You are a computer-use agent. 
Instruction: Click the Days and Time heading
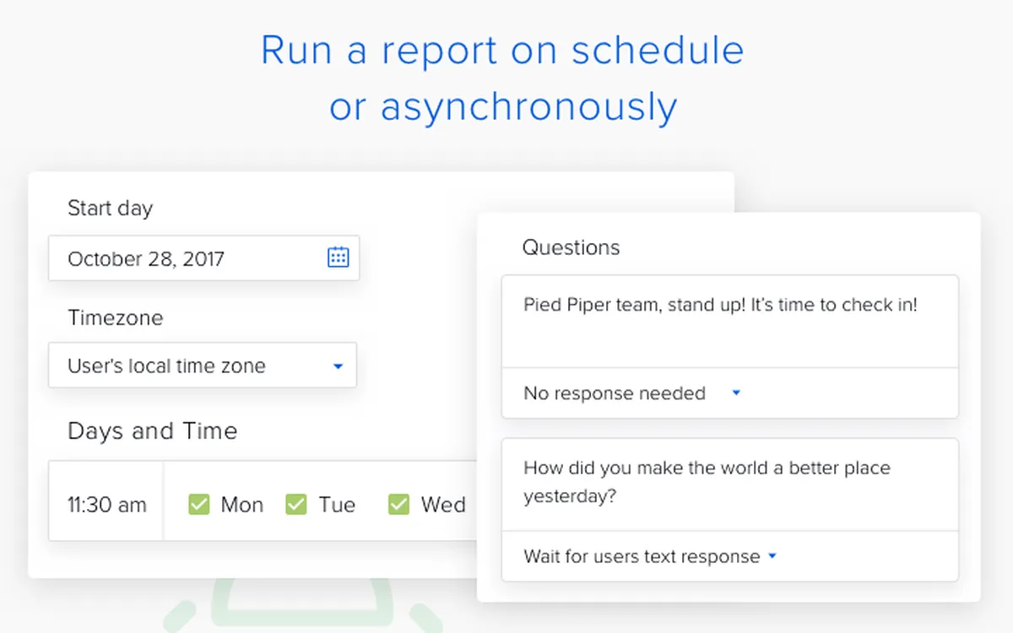pyautogui.click(x=153, y=431)
